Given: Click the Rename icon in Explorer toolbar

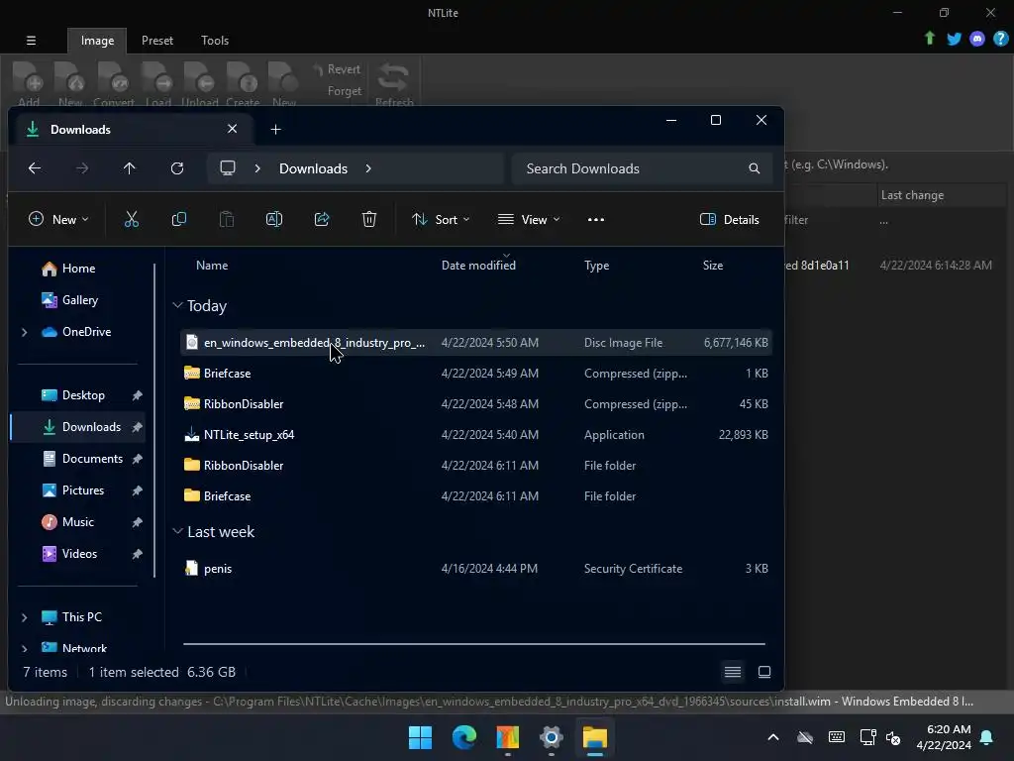Looking at the screenshot, I should pyautogui.click(x=274, y=219).
